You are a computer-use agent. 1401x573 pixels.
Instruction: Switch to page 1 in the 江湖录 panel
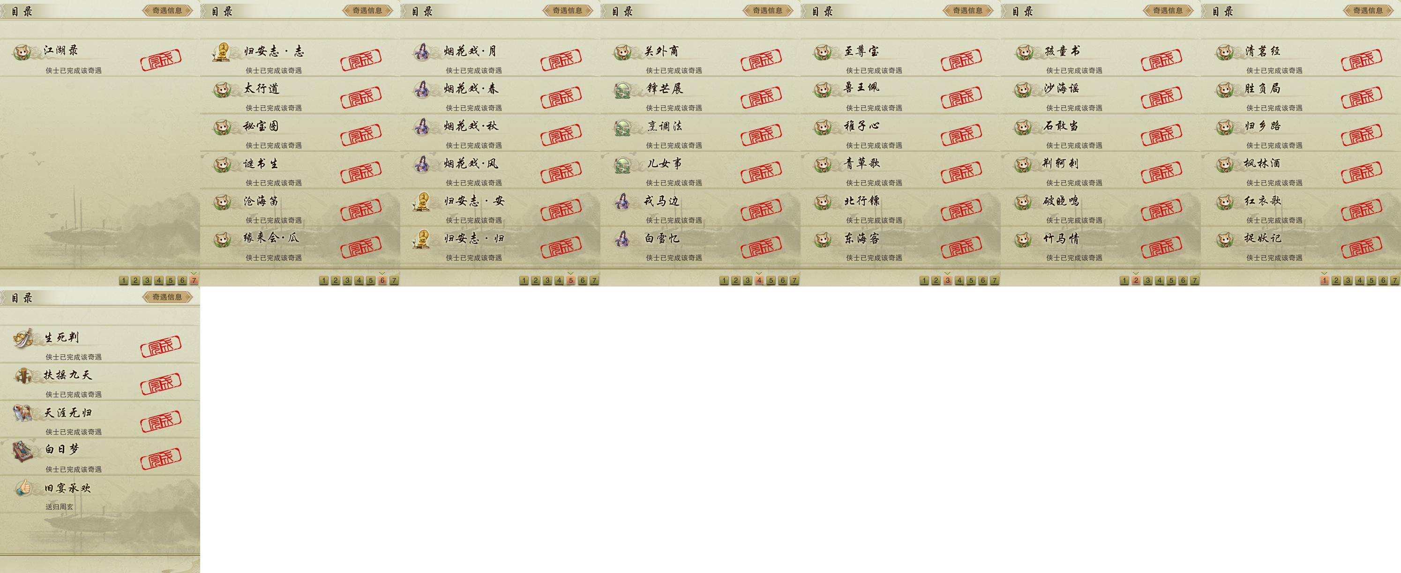[123, 280]
